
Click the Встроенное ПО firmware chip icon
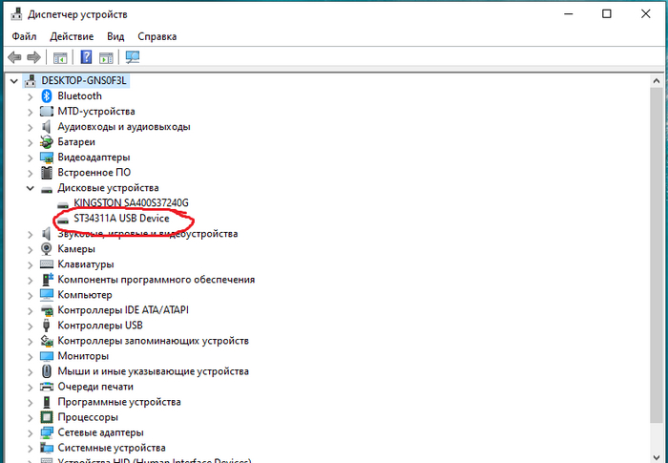[47, 173]
